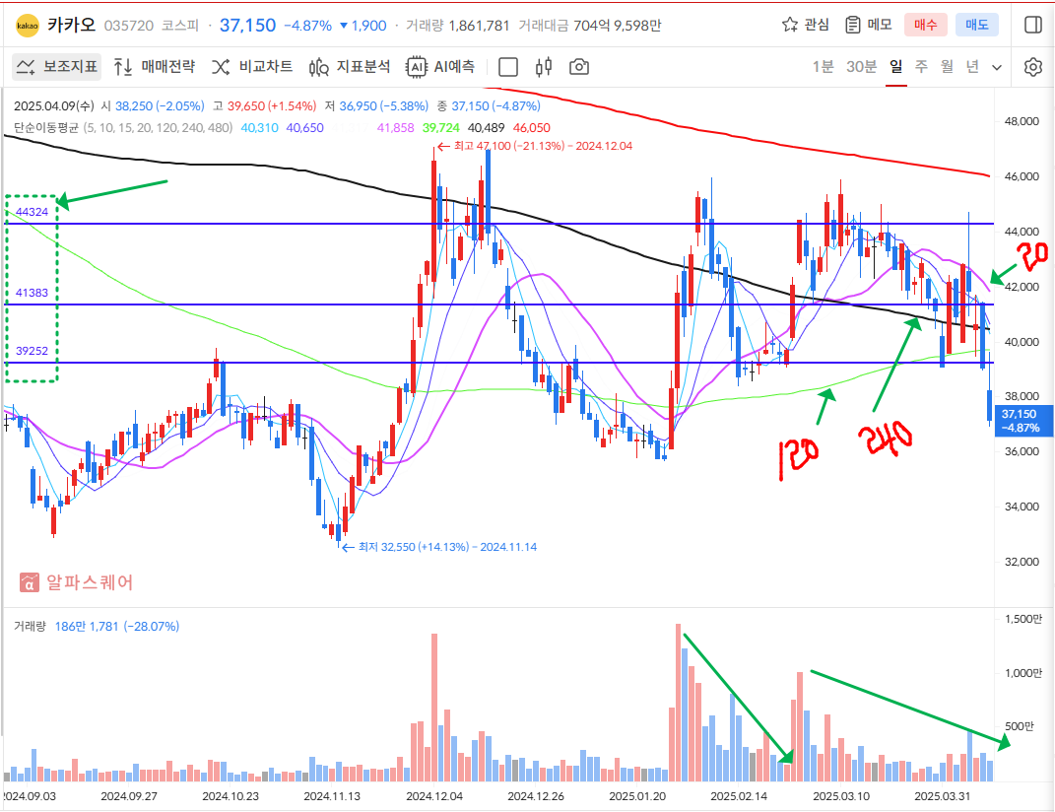
Task: Click the 39,724 MA120 value
Action: (x=441, y=128)
